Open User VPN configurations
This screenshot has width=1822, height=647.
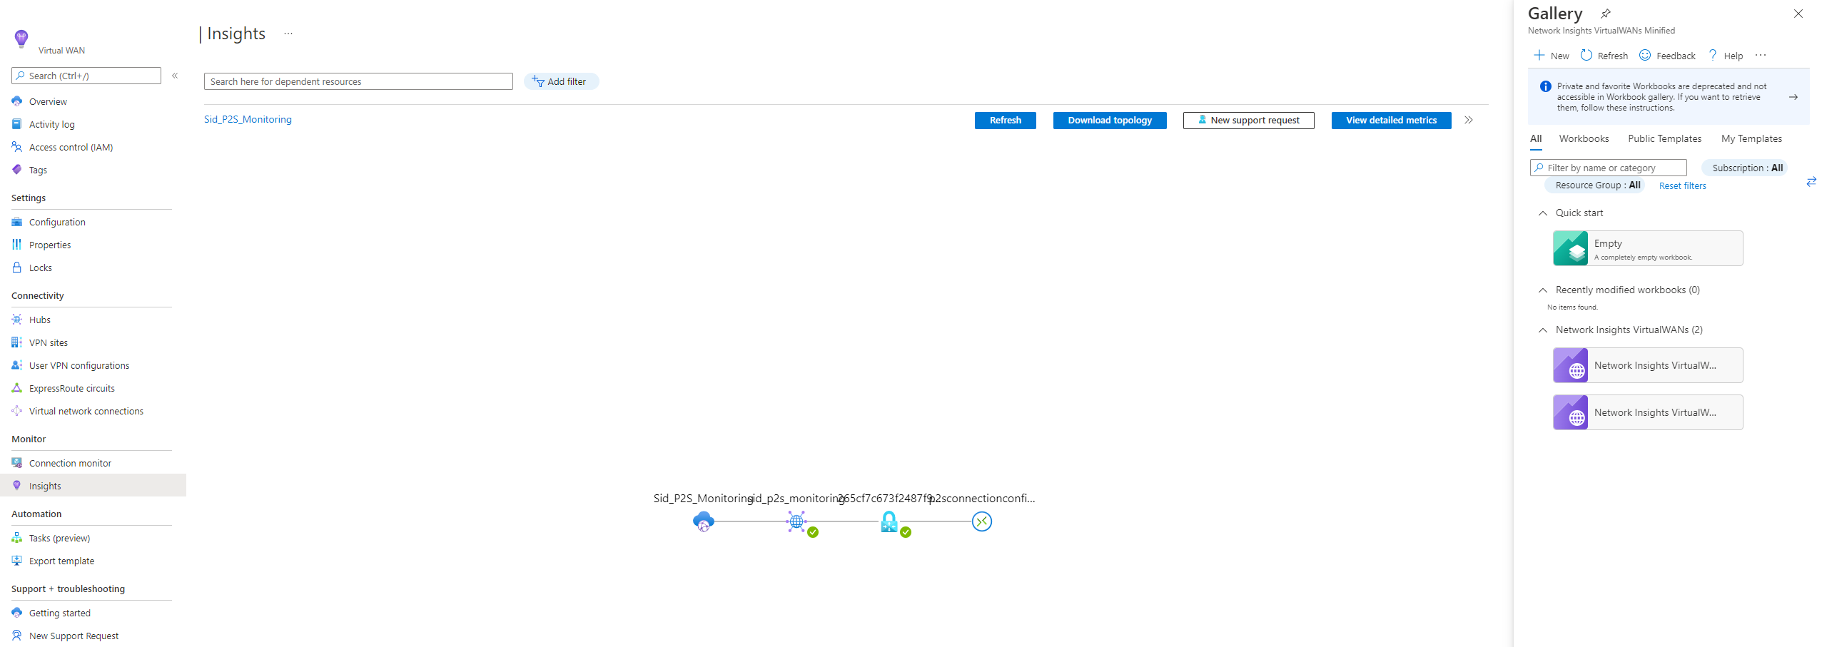[79, 365]
